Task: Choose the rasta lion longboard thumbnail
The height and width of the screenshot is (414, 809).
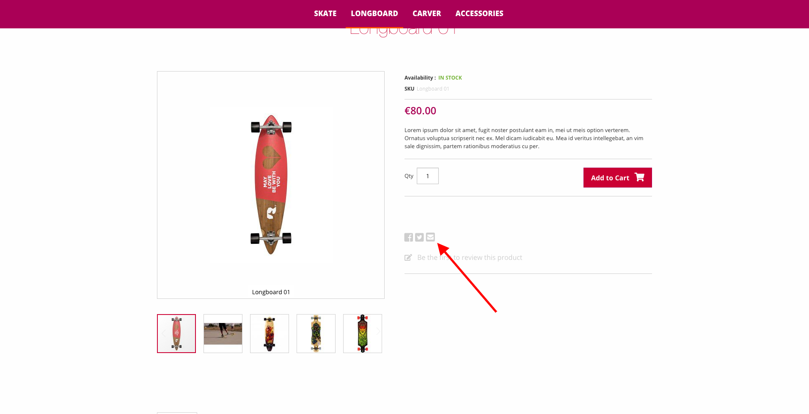Action: pos(363,333)
